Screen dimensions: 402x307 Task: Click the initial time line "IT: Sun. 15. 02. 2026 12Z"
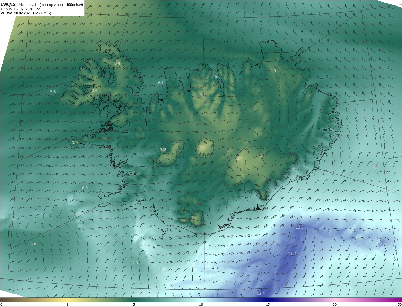[x=20, y=9]
